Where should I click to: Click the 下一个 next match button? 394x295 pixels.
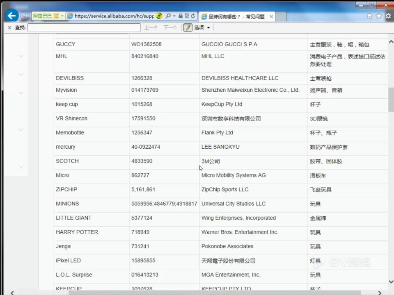[x=170, y=27]
